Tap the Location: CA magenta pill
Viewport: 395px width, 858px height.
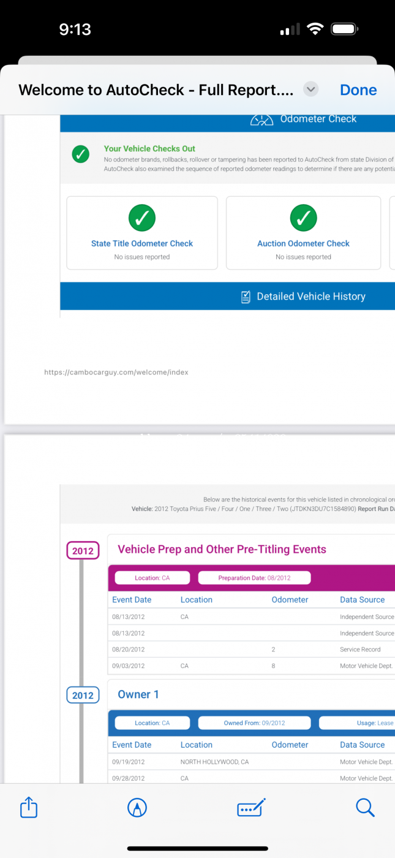152,578
